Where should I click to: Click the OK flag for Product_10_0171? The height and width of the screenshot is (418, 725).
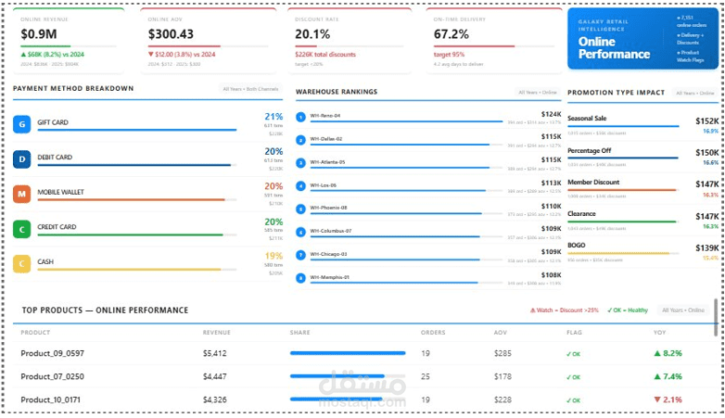click(573, 400)
